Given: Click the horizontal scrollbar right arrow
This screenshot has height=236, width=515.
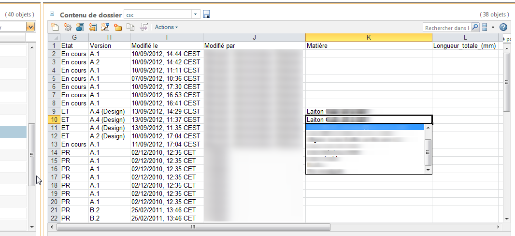Looking at the screenshot, I should (498, 227).
